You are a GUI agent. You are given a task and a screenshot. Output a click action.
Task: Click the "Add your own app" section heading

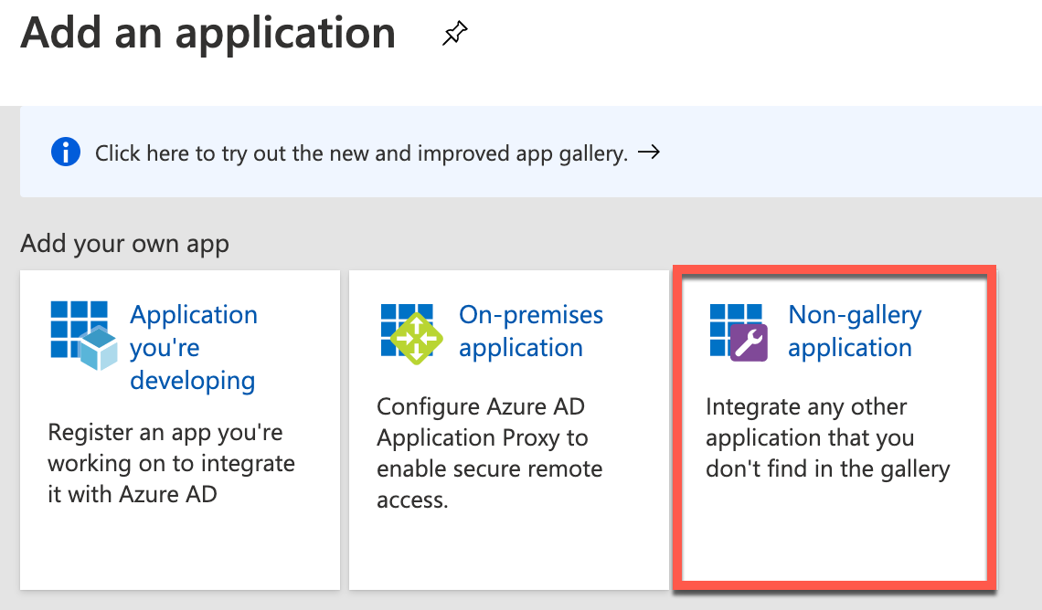124,244
